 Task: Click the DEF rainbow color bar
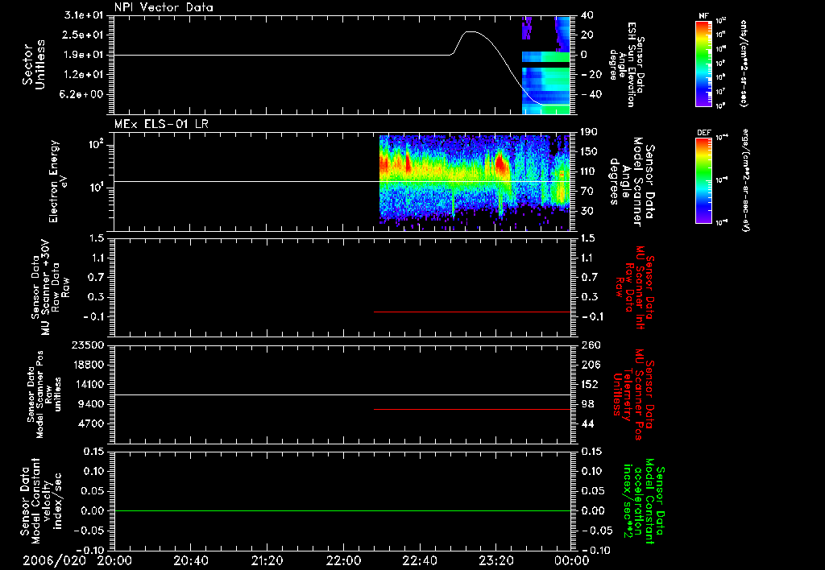point(703,180)
